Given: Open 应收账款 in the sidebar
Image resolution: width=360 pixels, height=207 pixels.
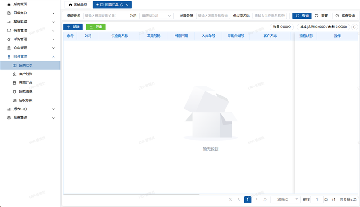Looking at the screenshot, I should (x=26, y=100).
